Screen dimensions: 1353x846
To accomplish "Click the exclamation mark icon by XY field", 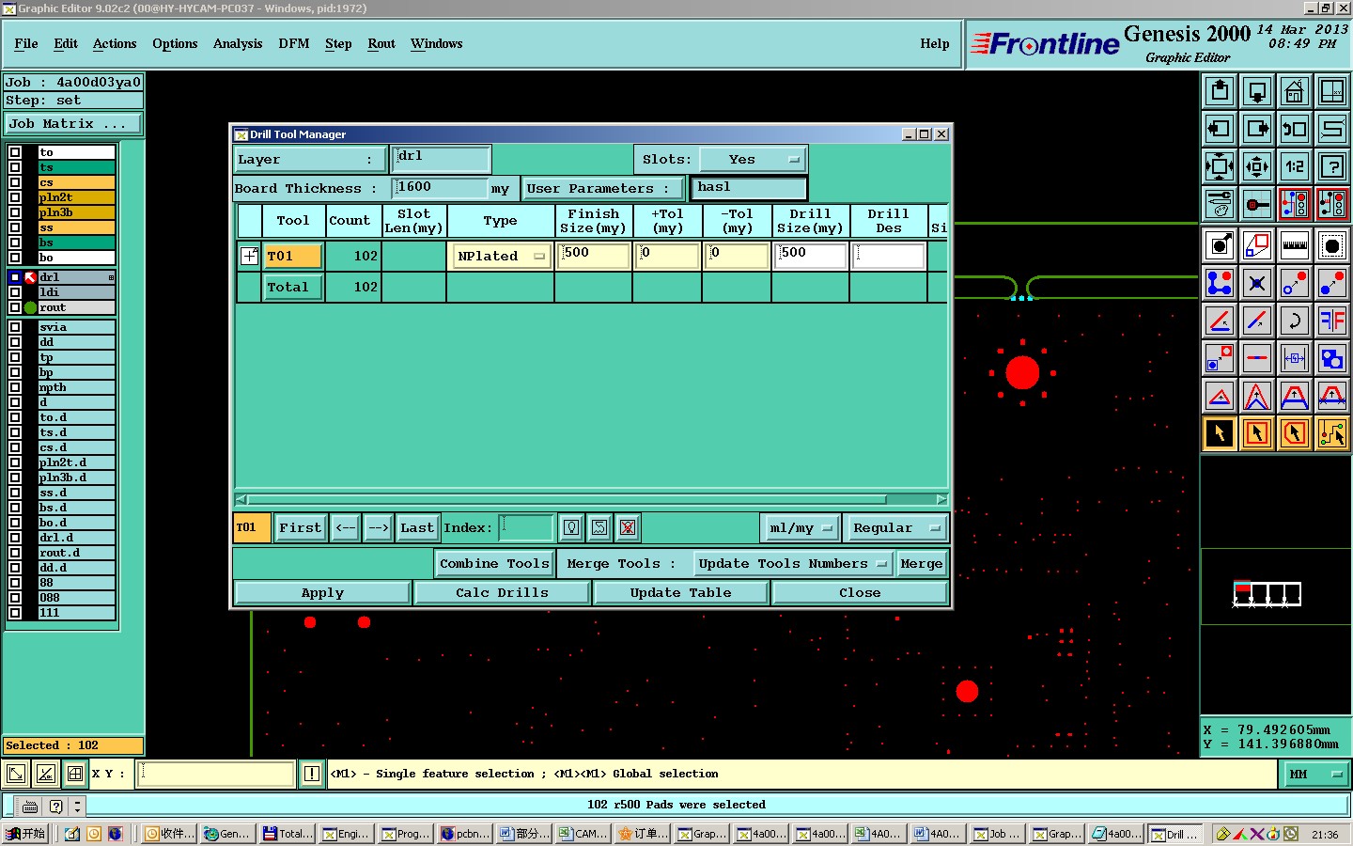I will [312, 774].
